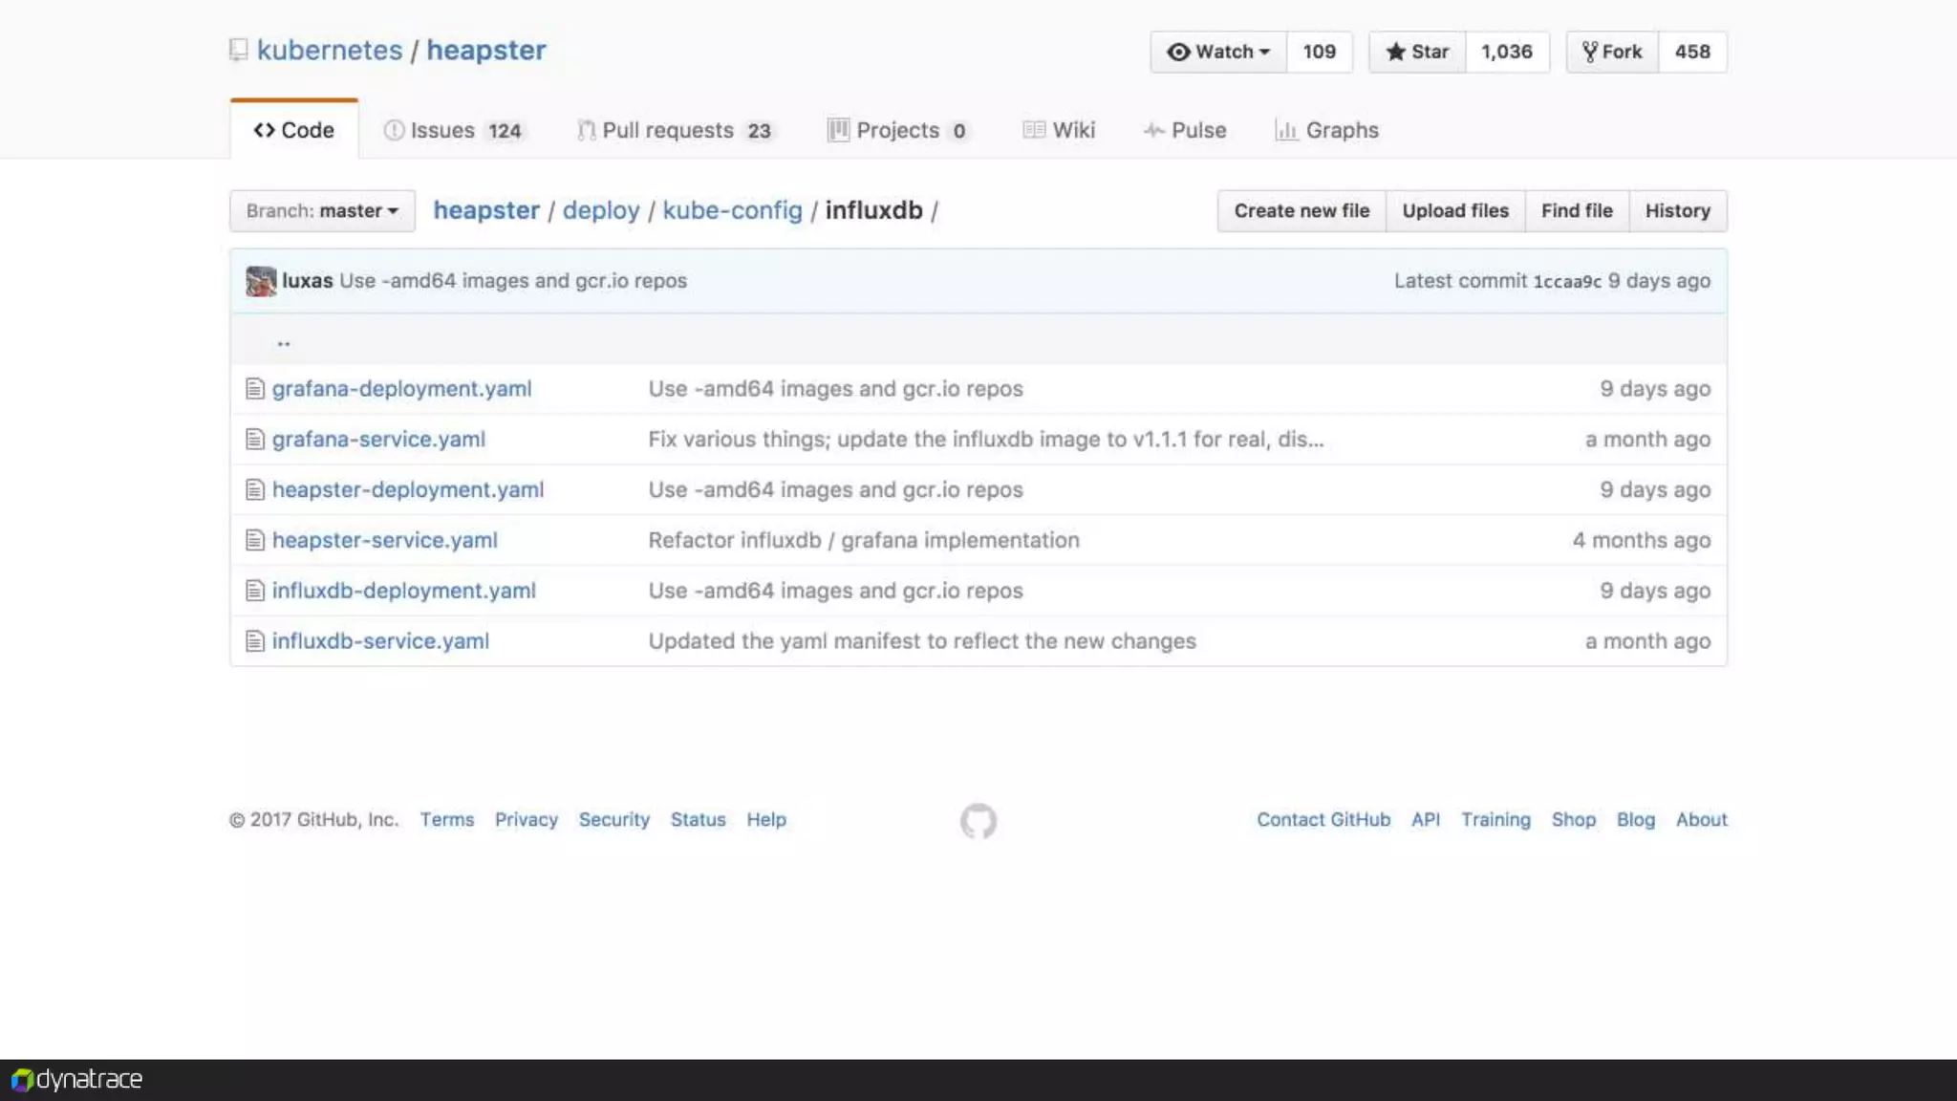Click file icon beside influxdb-service.yaml
Image resolution: width=1957 pixels, height=1101 pixels.
(254, 641)
